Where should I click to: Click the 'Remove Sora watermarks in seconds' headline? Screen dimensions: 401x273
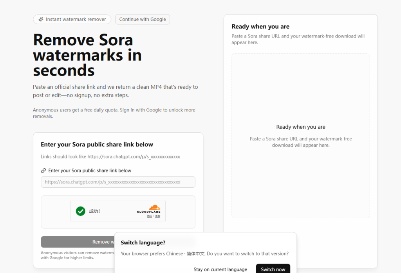click(87, 55)
